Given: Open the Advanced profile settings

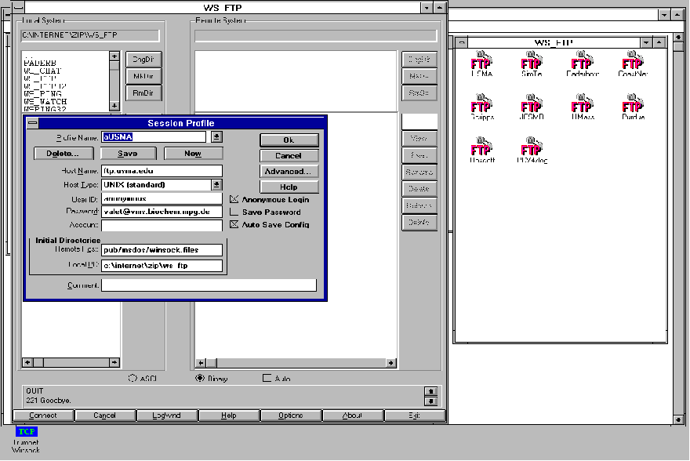Looking at the screenshot, I should tap(289, 172).
